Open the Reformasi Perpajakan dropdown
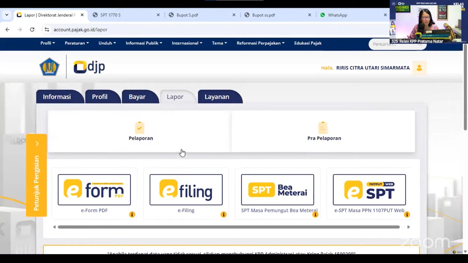 tap(260, 43)
